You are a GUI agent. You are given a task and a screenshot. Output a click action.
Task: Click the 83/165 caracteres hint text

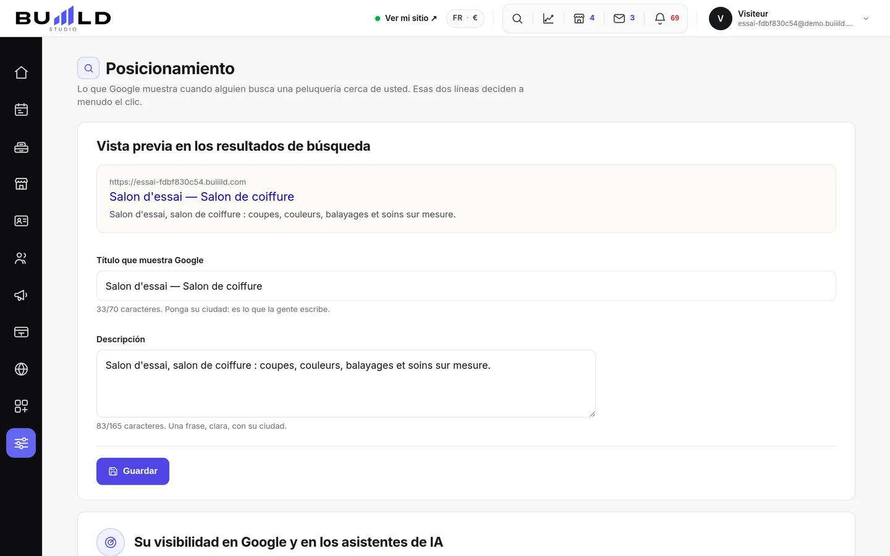tap(192, 426)
